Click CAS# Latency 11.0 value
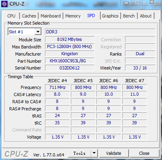Image resolution: width=162 pixels, height=160 pixels. [x=135, y=94]
